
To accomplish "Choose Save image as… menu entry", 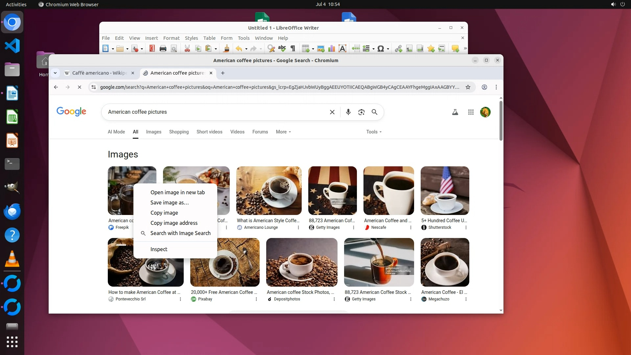I will pos(170,202).
